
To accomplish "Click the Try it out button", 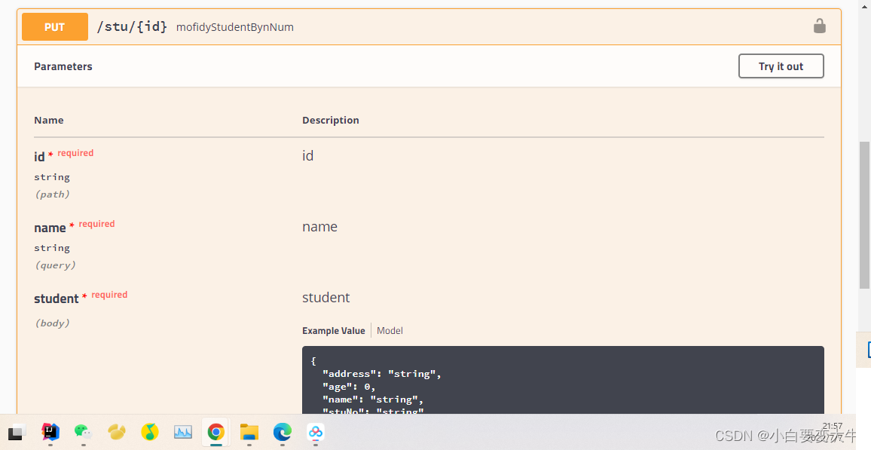I will [x=781, y=66].
